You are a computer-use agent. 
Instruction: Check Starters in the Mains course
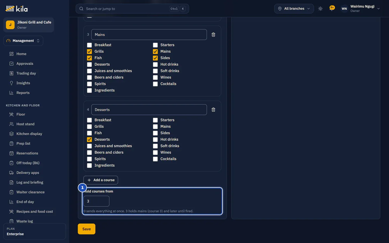[x=155, y=45]
